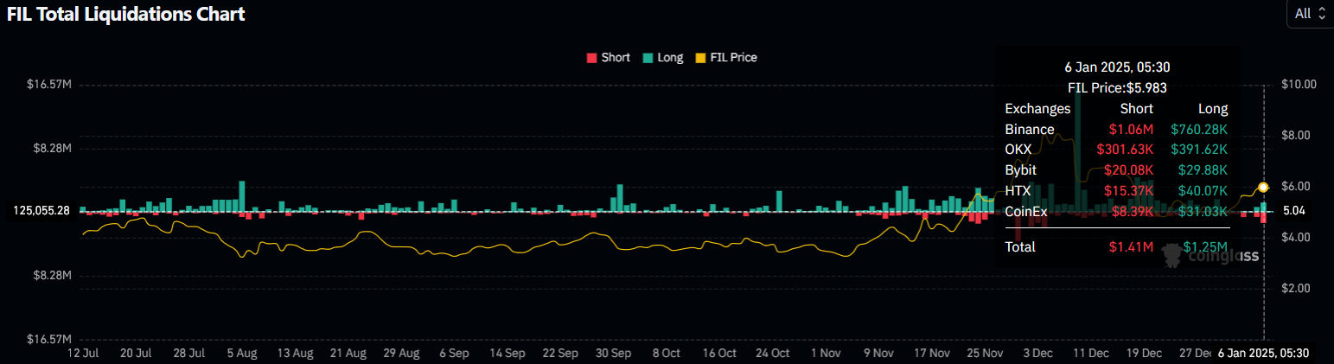This screenshot has height=364, width=1334.
Task: Click the Binance row in tooltip
Action: pos(1117,130)
